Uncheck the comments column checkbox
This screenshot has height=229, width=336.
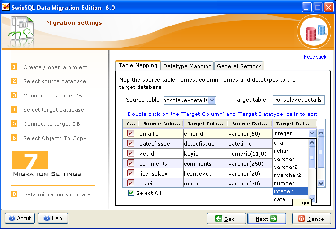pos(130,163)
